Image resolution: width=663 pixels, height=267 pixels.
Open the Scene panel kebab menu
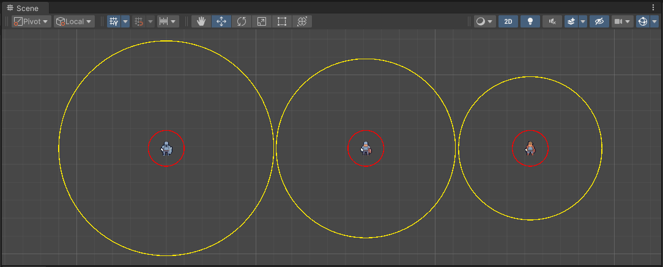point(654,7)
